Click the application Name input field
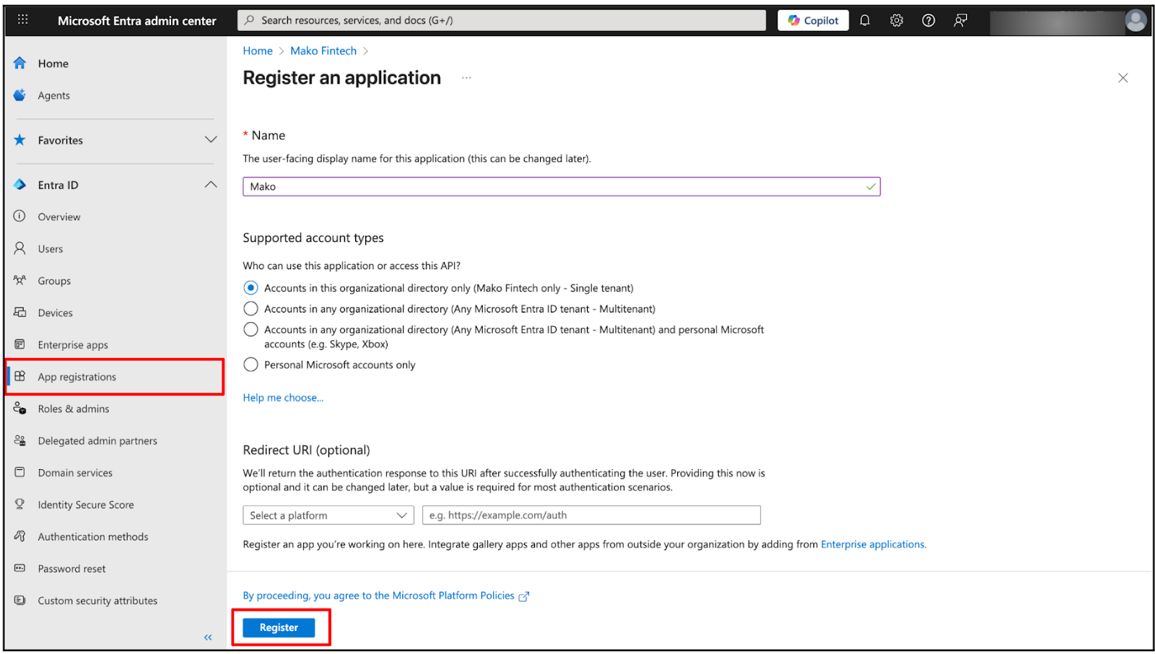The height and width of the screenshot is (654, 1155). tap(562, 186)
